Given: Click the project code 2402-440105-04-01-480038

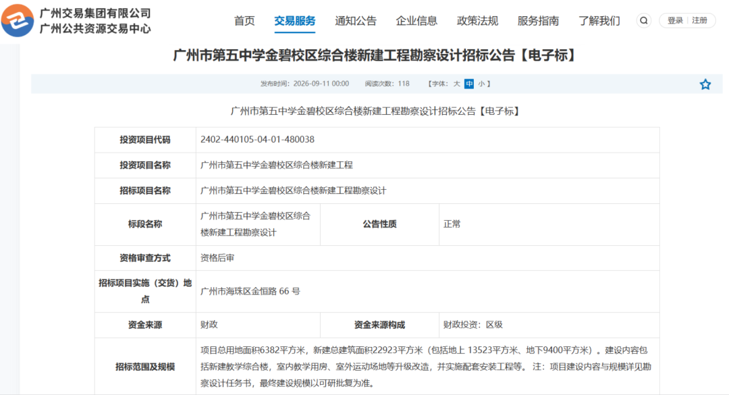Looking at the screenshot, I should point(257,140).
